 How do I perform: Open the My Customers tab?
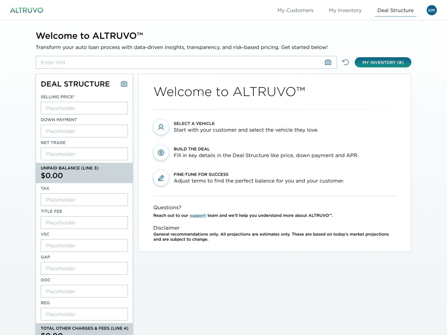(295, 10)
